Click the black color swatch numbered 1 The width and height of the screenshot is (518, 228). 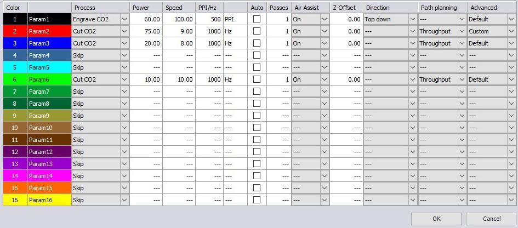[x=15, y=19]
